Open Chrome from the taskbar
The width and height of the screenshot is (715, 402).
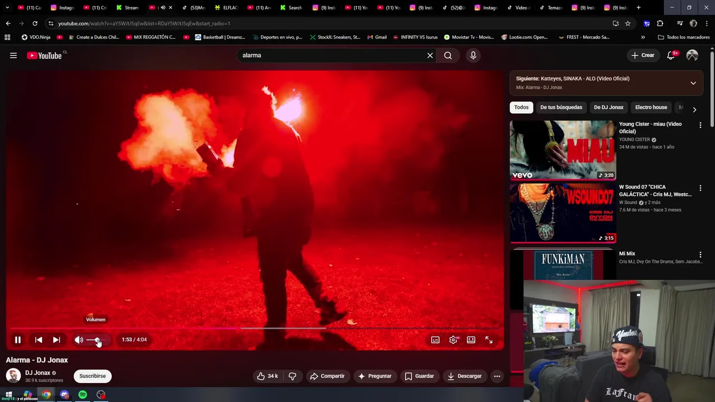tap(46, 395)
